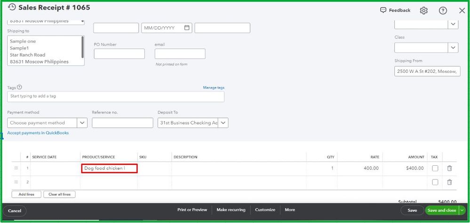Open the help question mark icon

[x=443, y=10]
